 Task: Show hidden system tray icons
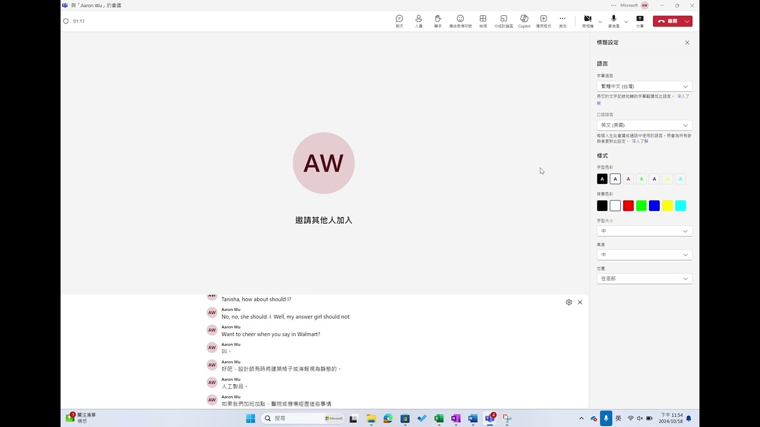click(x=581, y=418)
